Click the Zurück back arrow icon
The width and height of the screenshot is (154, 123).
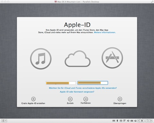(70, 99)
